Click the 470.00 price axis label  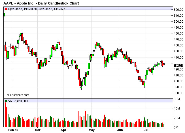178,39
